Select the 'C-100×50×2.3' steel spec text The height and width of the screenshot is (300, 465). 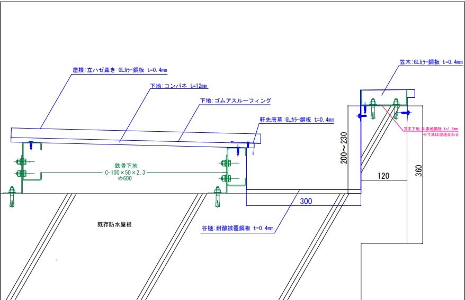[x=125, y=172]
